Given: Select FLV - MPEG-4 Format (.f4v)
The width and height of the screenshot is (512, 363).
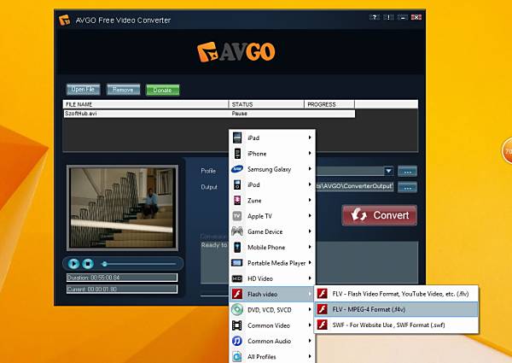Looking at the screenshot, I should coord(396,309).
